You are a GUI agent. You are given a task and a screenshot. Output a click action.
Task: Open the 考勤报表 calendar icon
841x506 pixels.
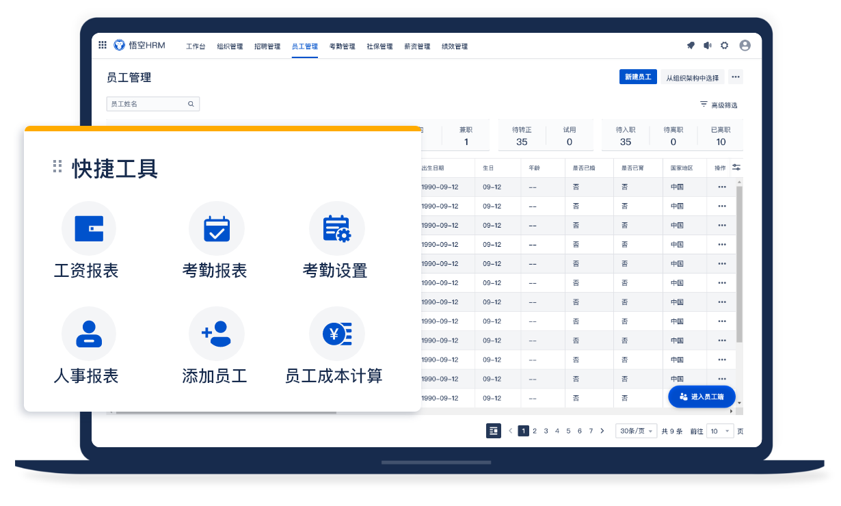(x=216, y=228)
